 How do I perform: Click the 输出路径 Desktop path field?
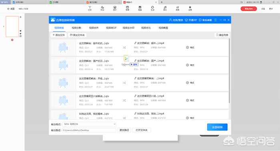click(90, 130)
